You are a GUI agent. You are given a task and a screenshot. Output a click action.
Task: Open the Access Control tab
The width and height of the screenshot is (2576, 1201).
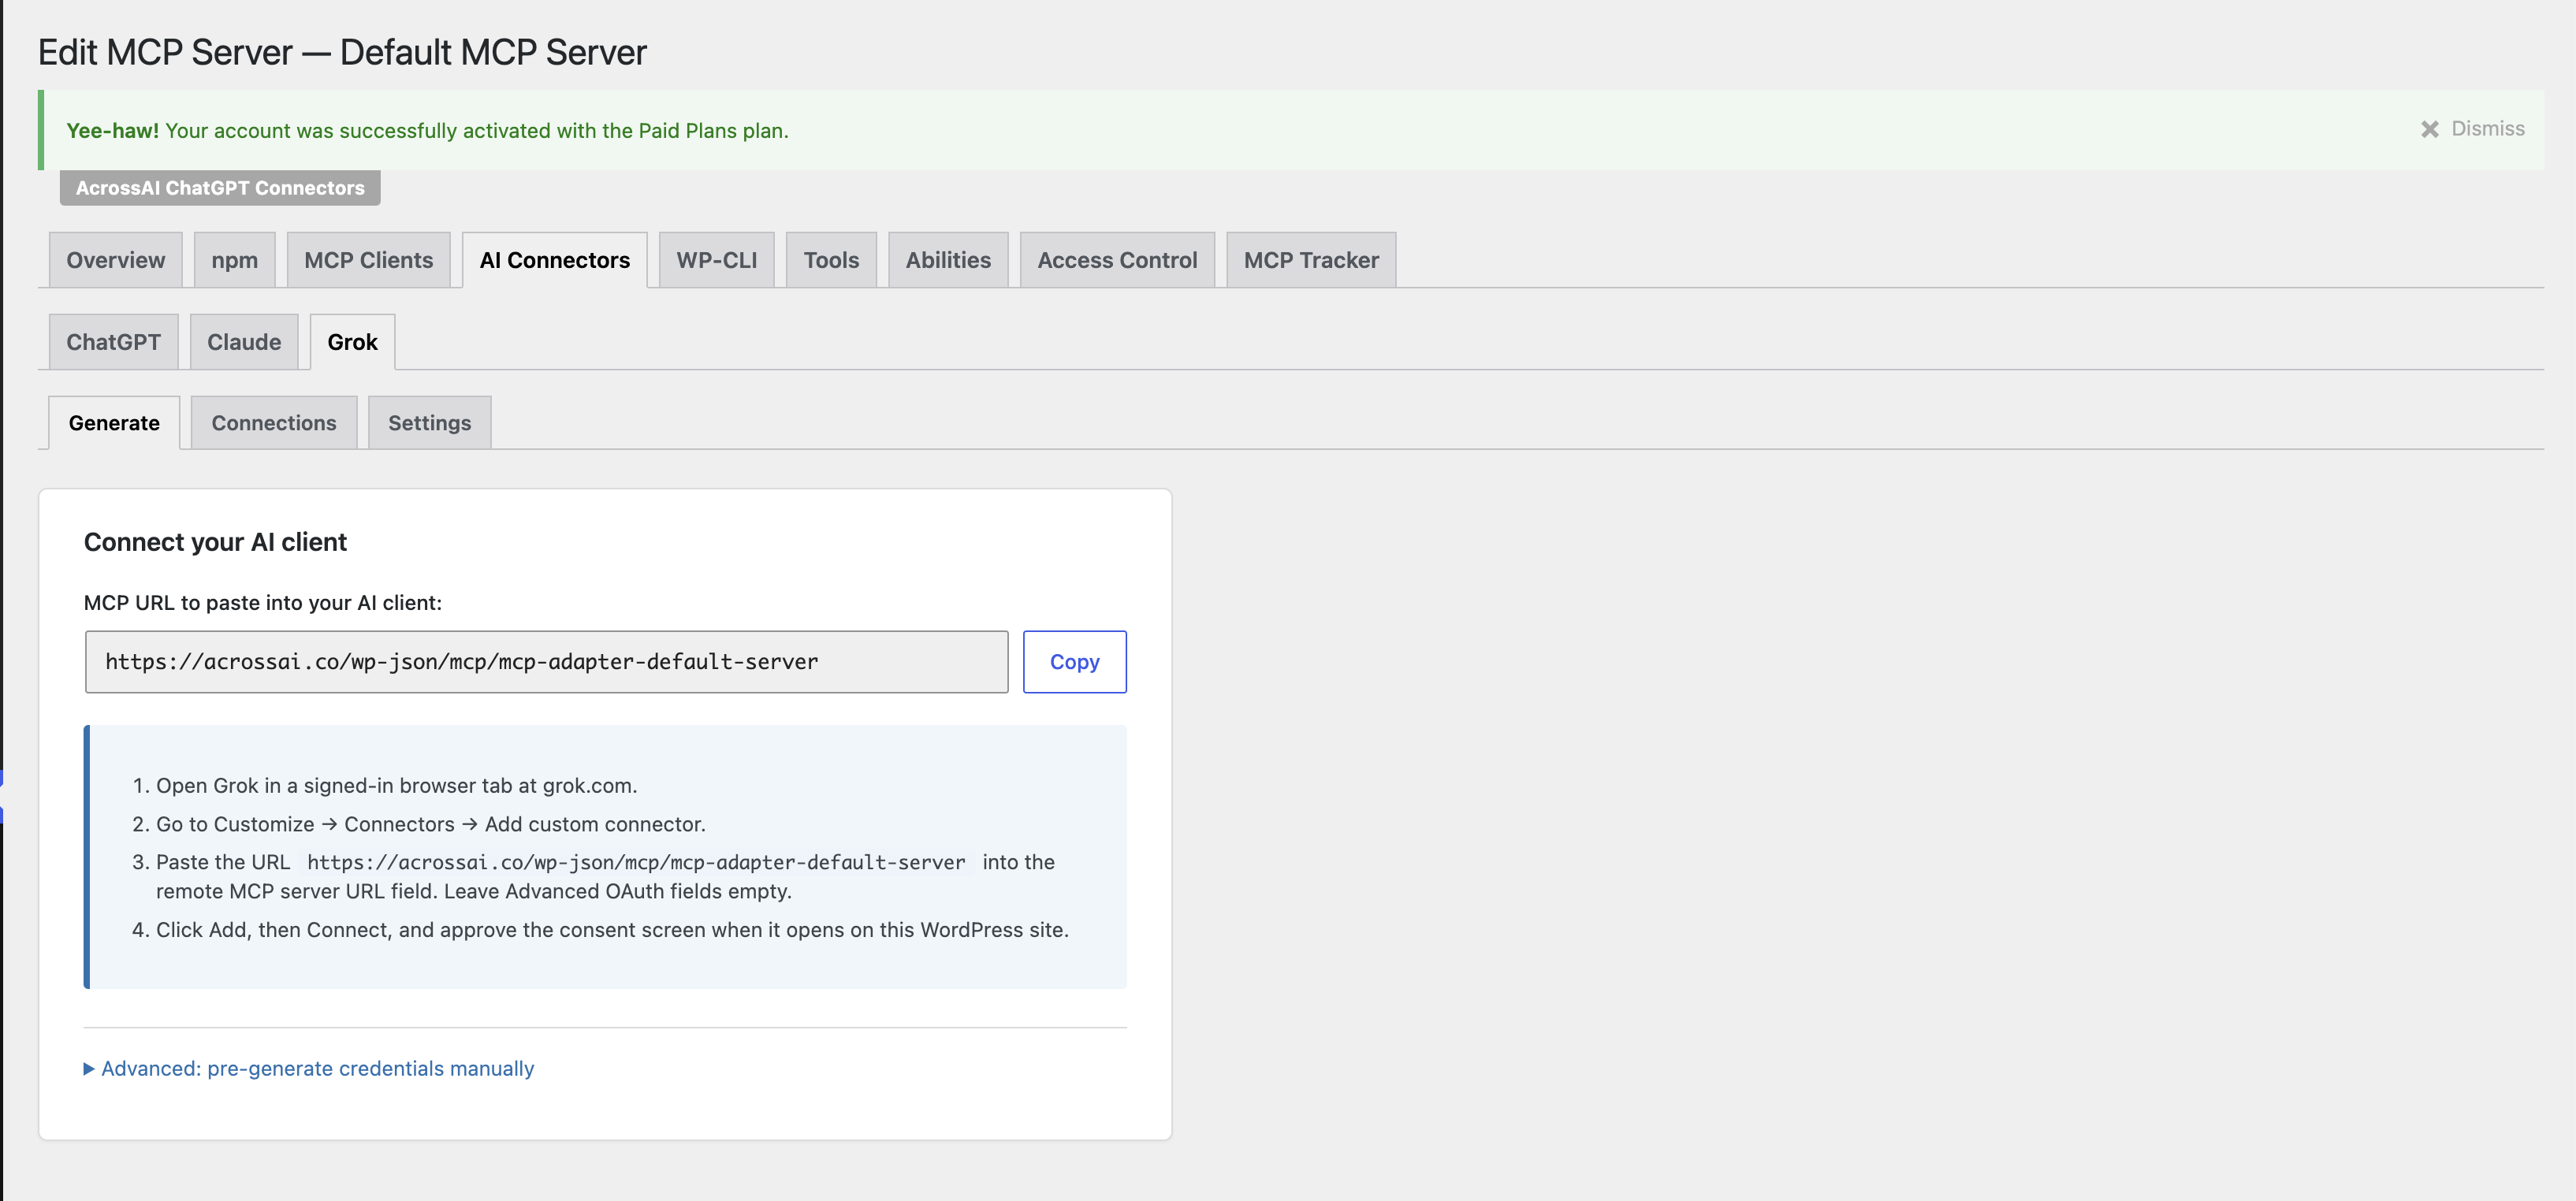[x=1117, y=260]
